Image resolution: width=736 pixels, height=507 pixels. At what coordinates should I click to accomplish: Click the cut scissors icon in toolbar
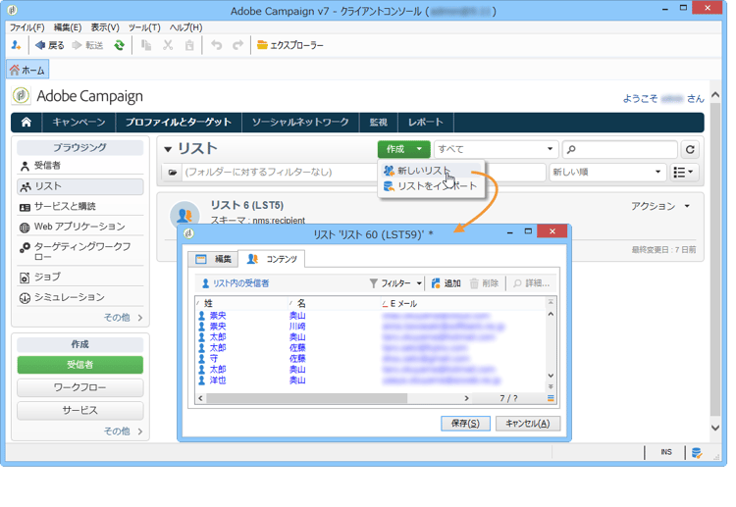(168, 45)
